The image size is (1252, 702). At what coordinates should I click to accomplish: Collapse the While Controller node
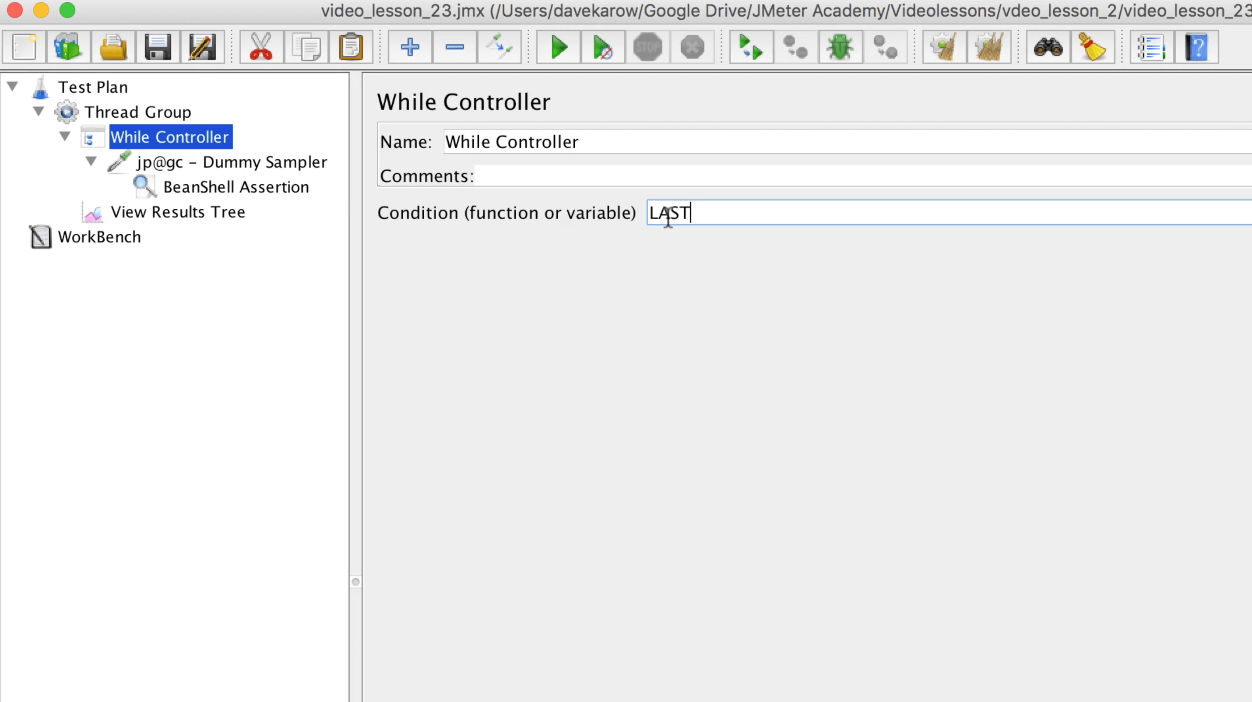(65, 136)
